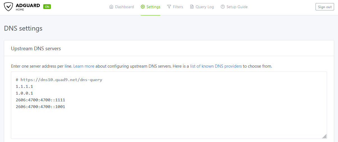Click the 1.0.0.1 server line

(x=24, y=93)
